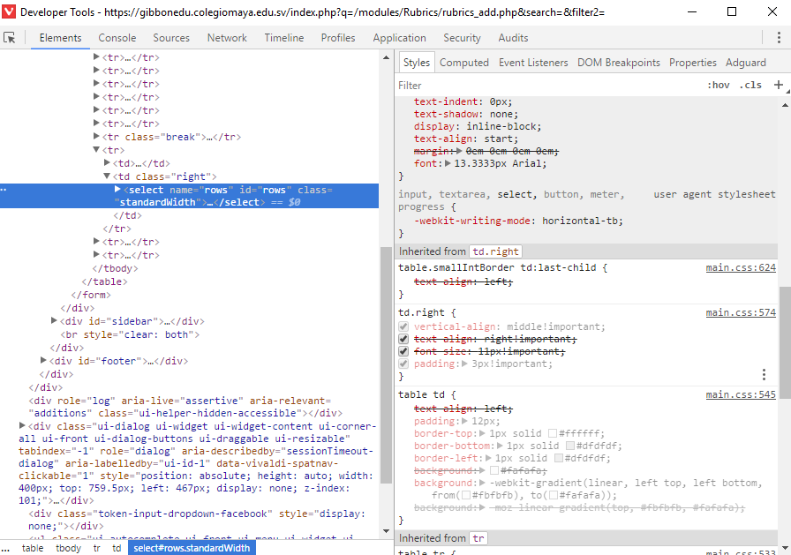The width and height of the screenshot is (791, 555).
Task: Expand the collapsed td node above td.right
Action: (x=107, y=162)
